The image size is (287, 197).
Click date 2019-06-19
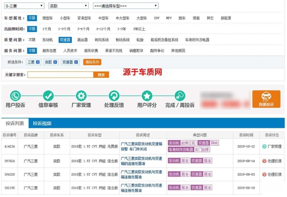[x=246, y=188]
